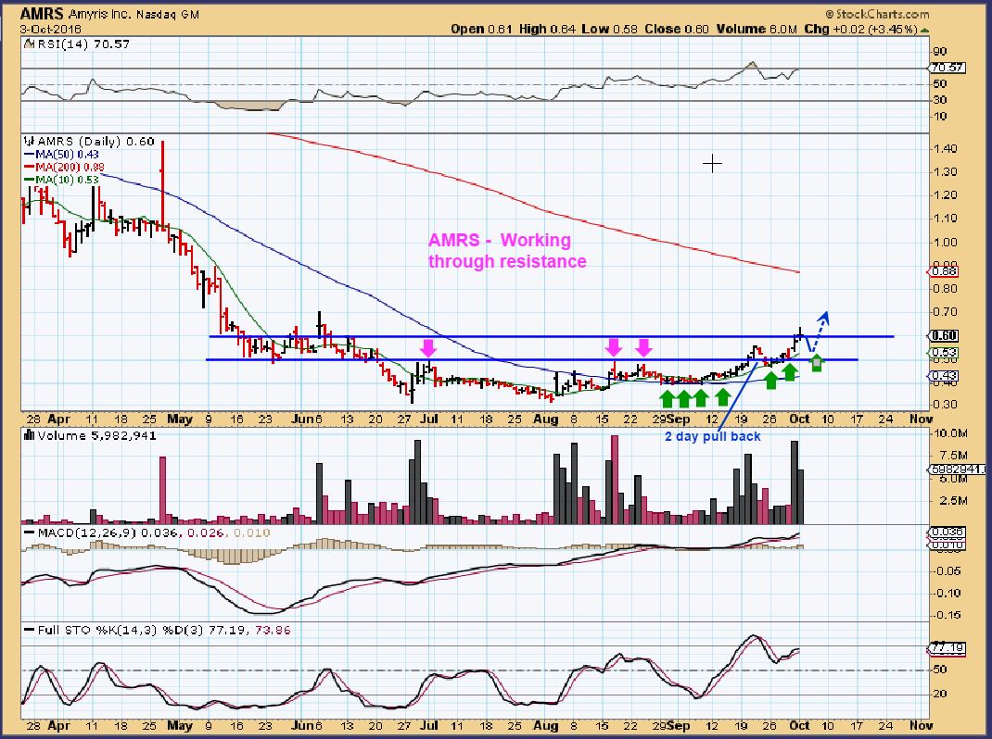This screenshot has width=992, height=739.
Task: Click the Nov label on bottom date axis
Action: [922, 726]
